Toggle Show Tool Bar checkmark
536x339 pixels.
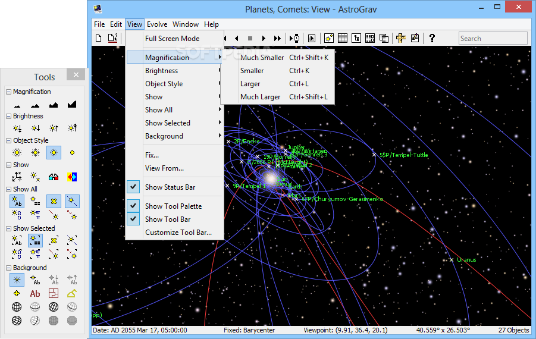[x=133, y=219]
